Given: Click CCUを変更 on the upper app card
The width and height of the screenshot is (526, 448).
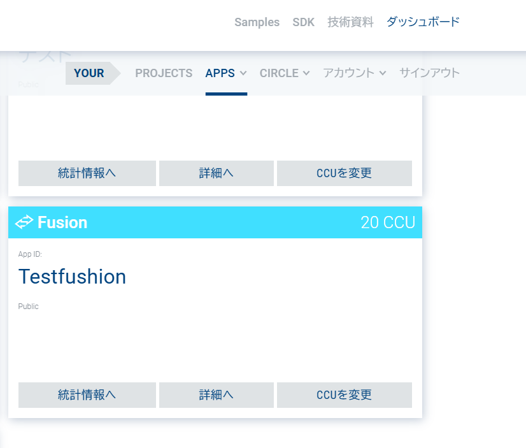Looking at the screenshot, I should point(345,173).
